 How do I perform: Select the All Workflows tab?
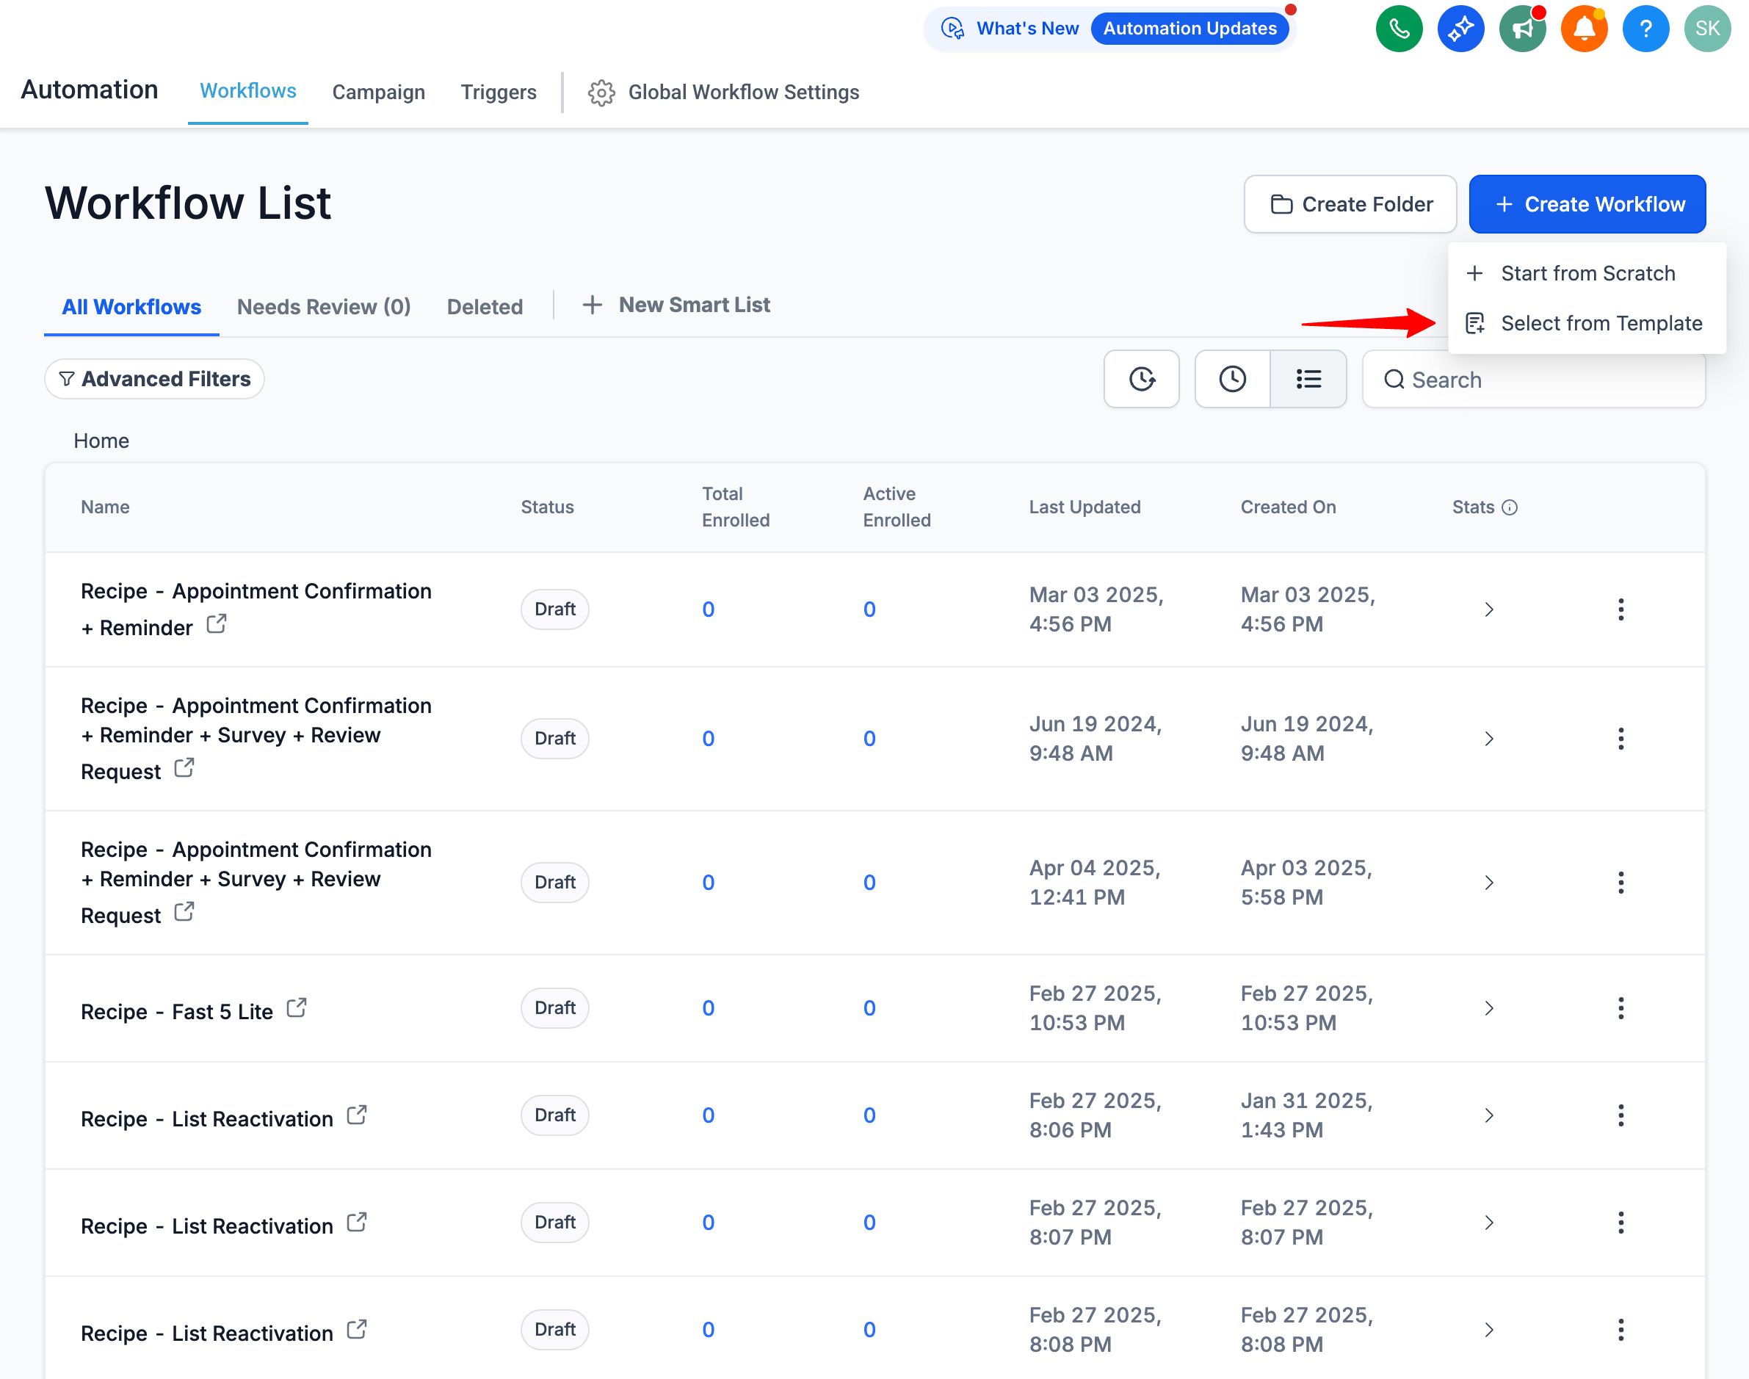click(x=131, y=307)
